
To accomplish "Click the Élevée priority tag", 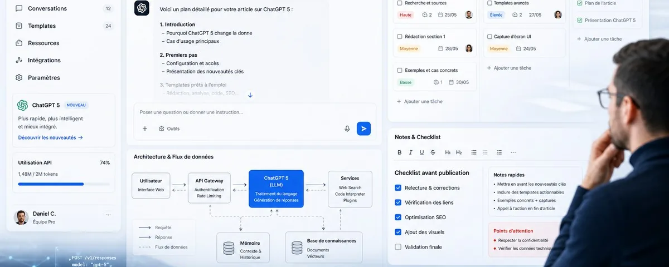I will [x=496, y=15].
